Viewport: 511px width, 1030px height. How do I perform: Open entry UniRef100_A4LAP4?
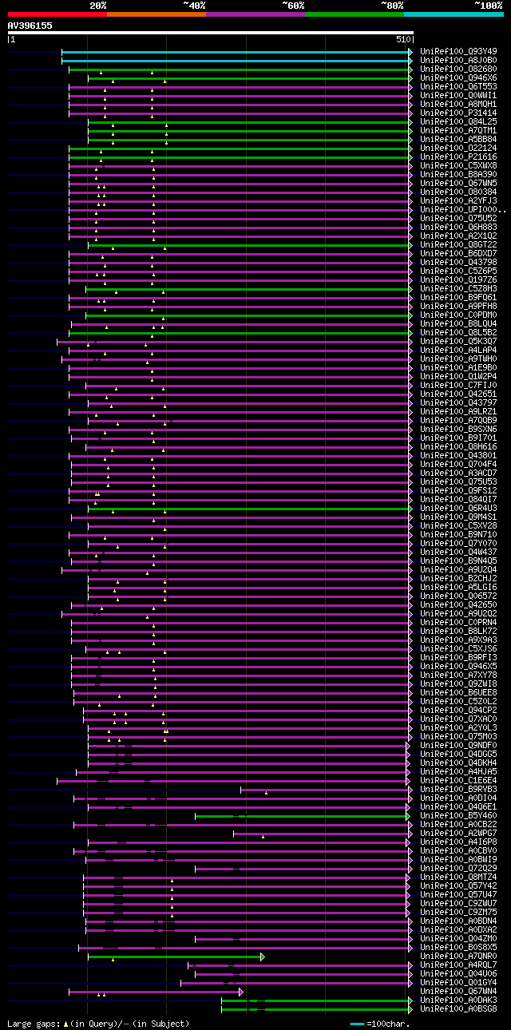click(x=458, y=350)
